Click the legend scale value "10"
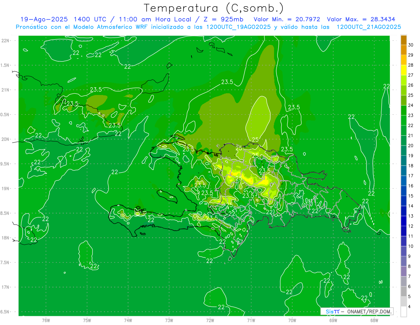 tap(411, 246)
